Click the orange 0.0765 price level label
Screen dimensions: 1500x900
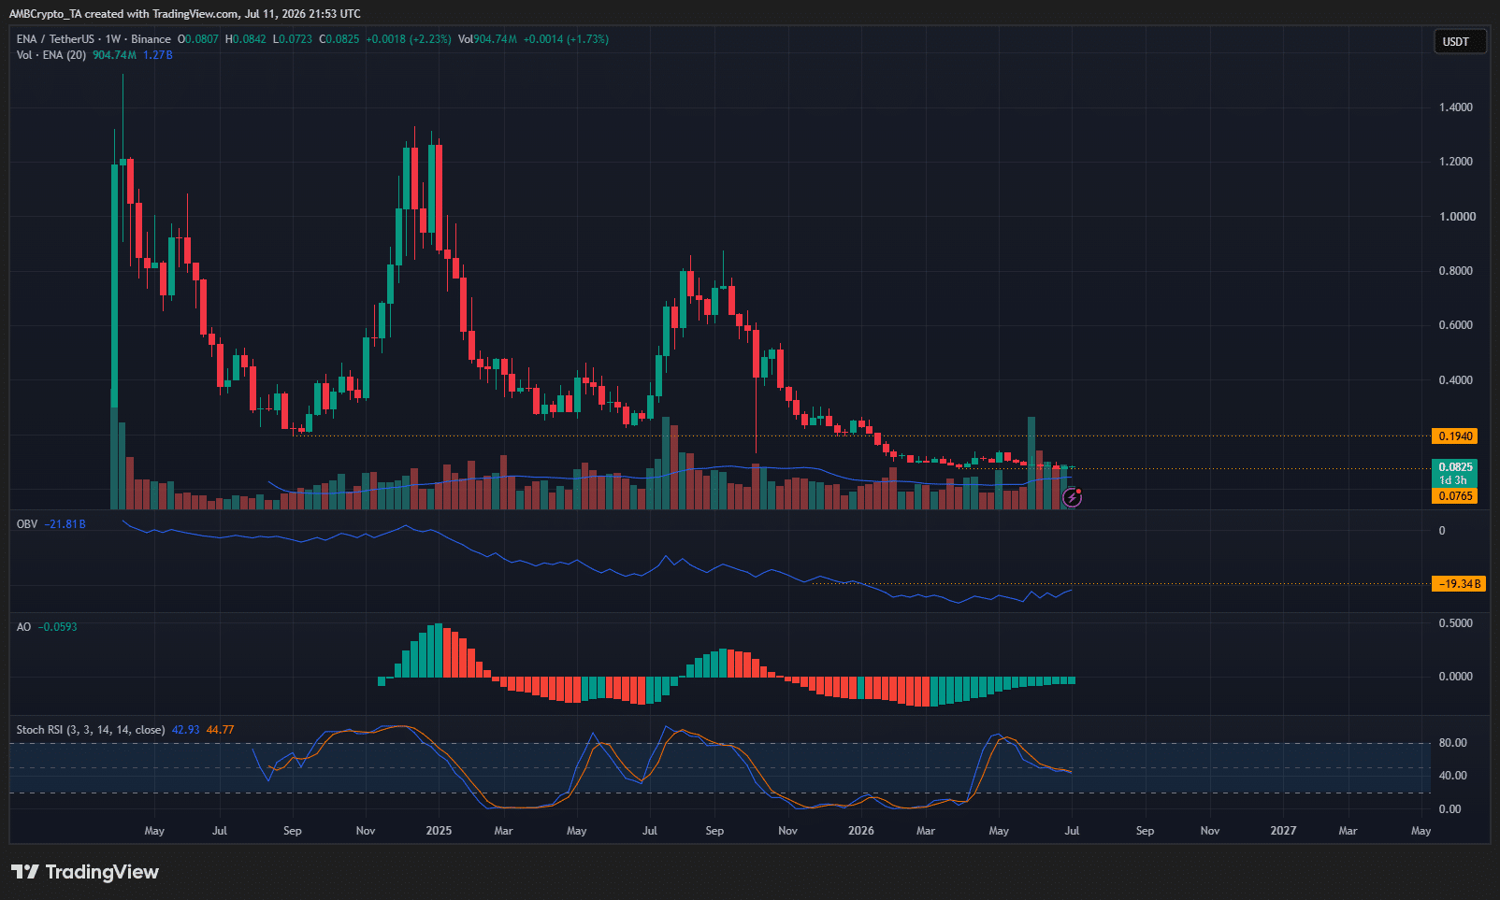[x=1455, y=496]
